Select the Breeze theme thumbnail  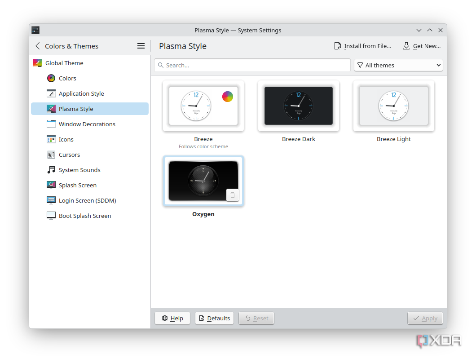pyautogui.click(x=203, y=106)
